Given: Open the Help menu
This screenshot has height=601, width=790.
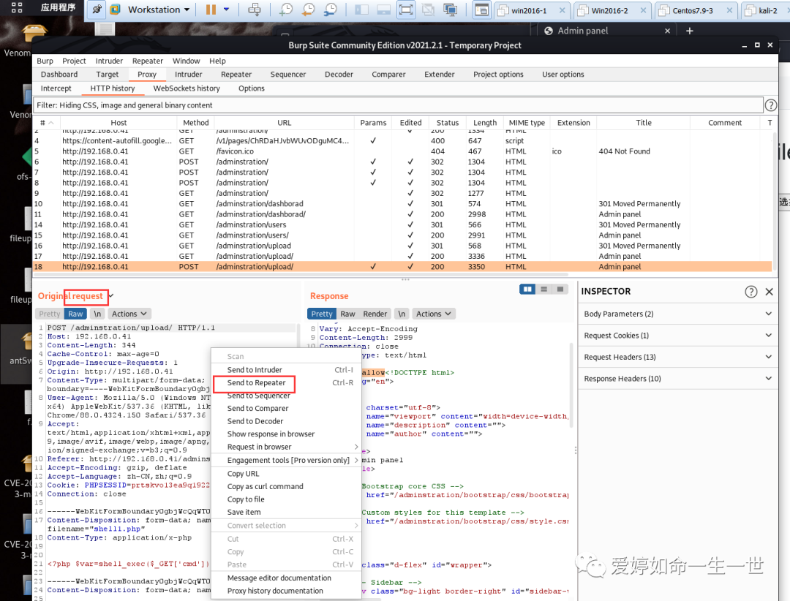Looking at the screenshot, I should [218, 61].
